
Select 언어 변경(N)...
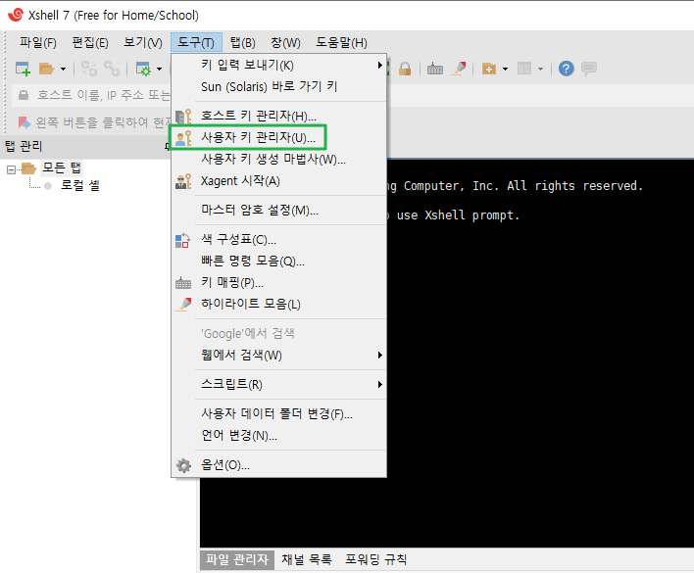278,436
